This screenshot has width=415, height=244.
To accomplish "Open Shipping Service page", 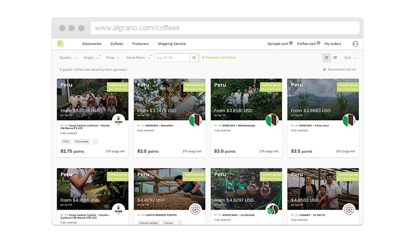I will [x=172, y=44].
